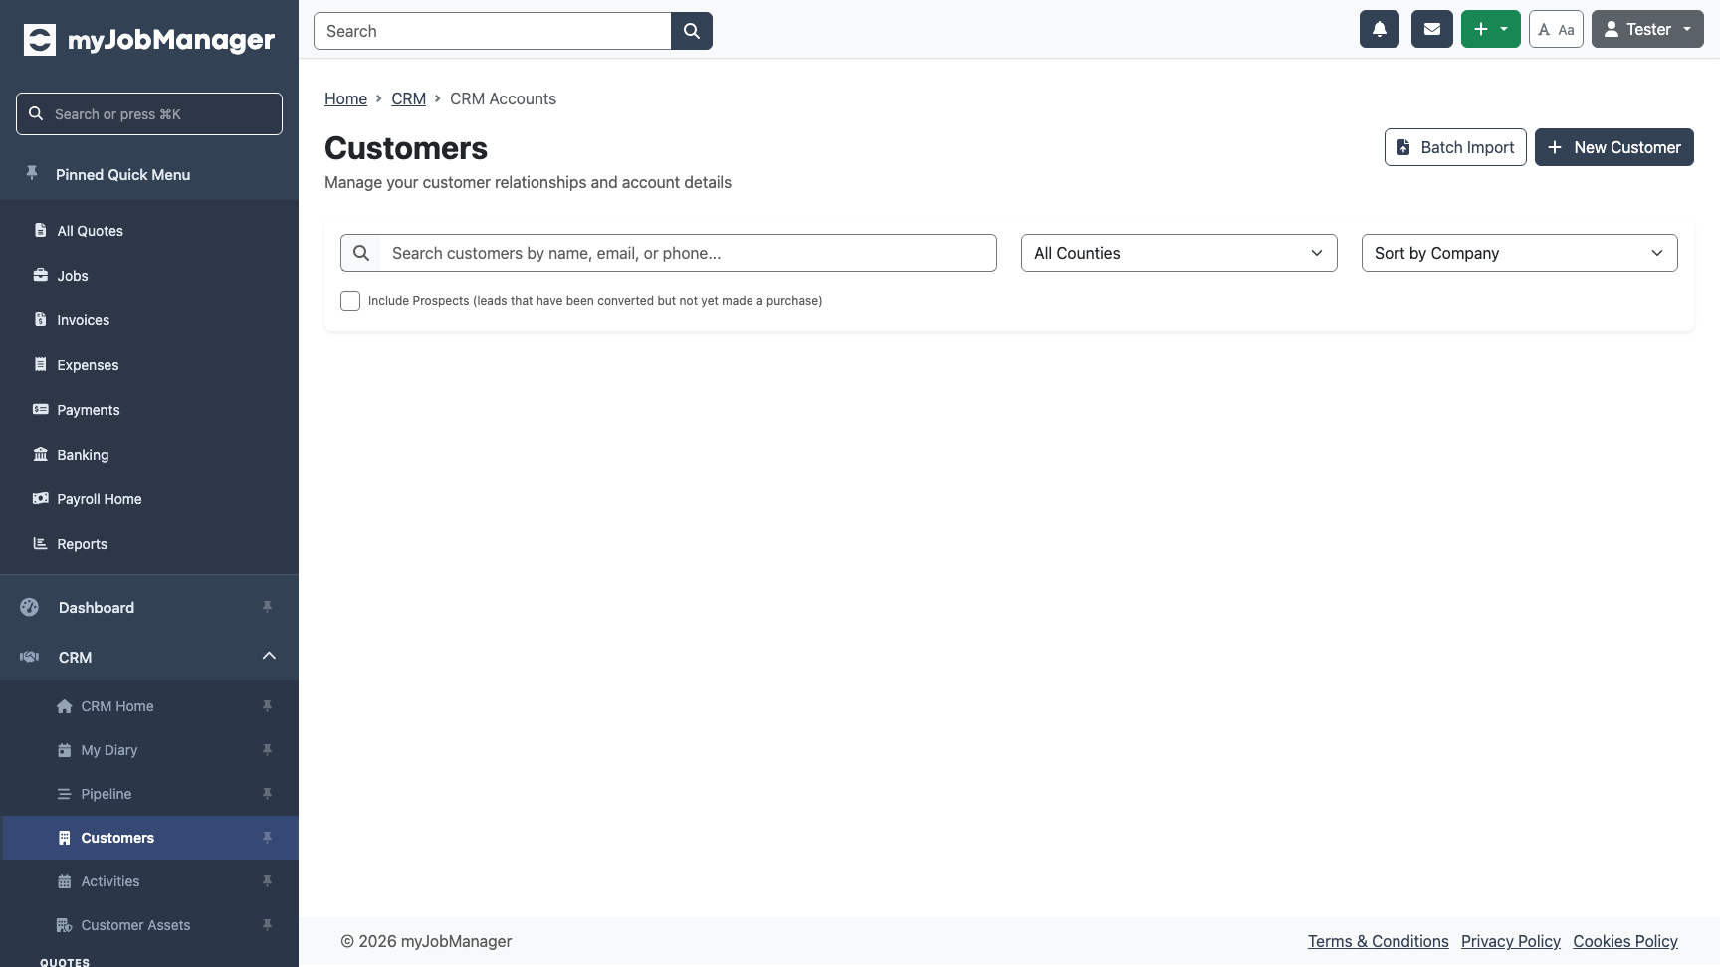Open Terms & Conditions link

(x=1378, y=941)
